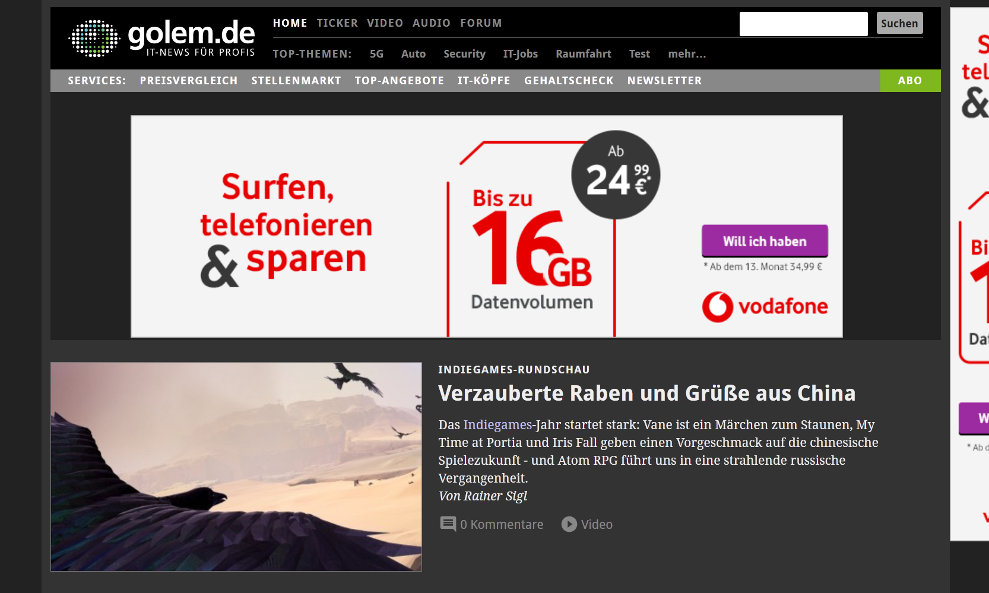989x593 pixels.
Task: Open the Stellenmarkt service link
Action: (296, 81)
